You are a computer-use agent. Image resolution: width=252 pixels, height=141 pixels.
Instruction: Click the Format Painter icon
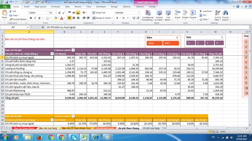click(x=10, y=19)
